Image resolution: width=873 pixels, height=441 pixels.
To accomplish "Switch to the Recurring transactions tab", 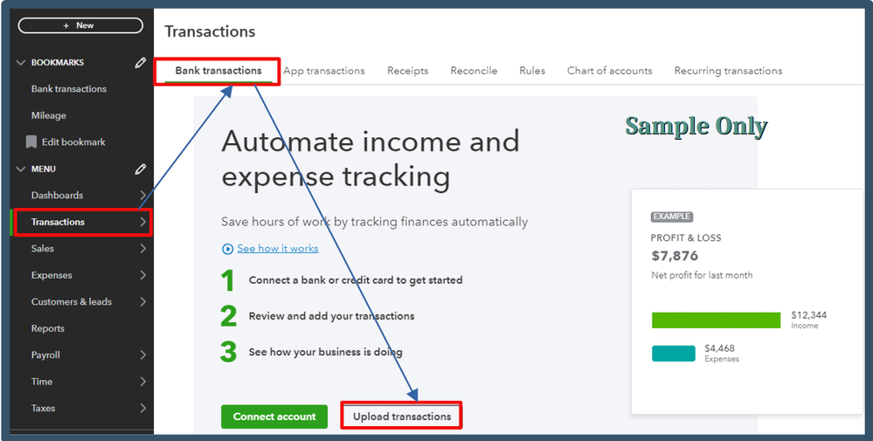I will 728,71.
